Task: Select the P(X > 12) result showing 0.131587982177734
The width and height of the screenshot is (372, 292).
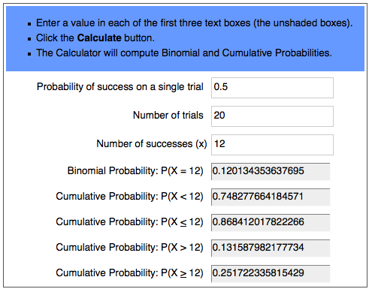Action: (x=271, y=248)
